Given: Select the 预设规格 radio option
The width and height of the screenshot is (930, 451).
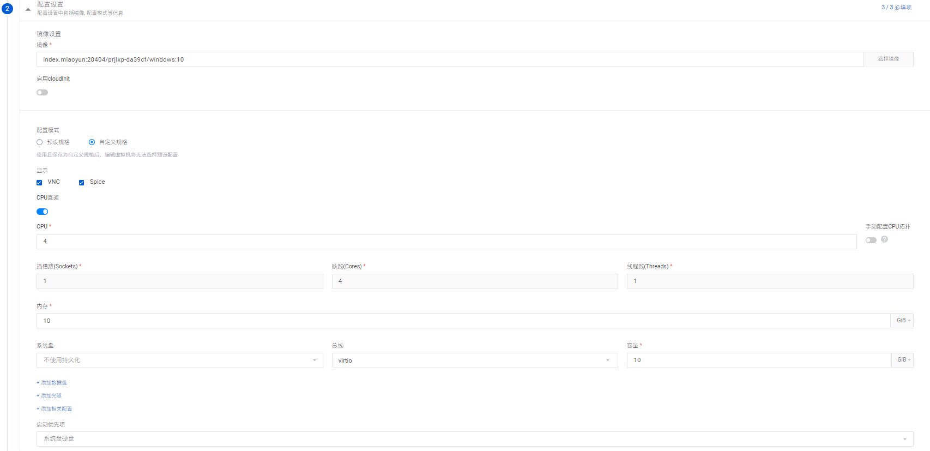Looking at the screenshot, I should (40, 142).
